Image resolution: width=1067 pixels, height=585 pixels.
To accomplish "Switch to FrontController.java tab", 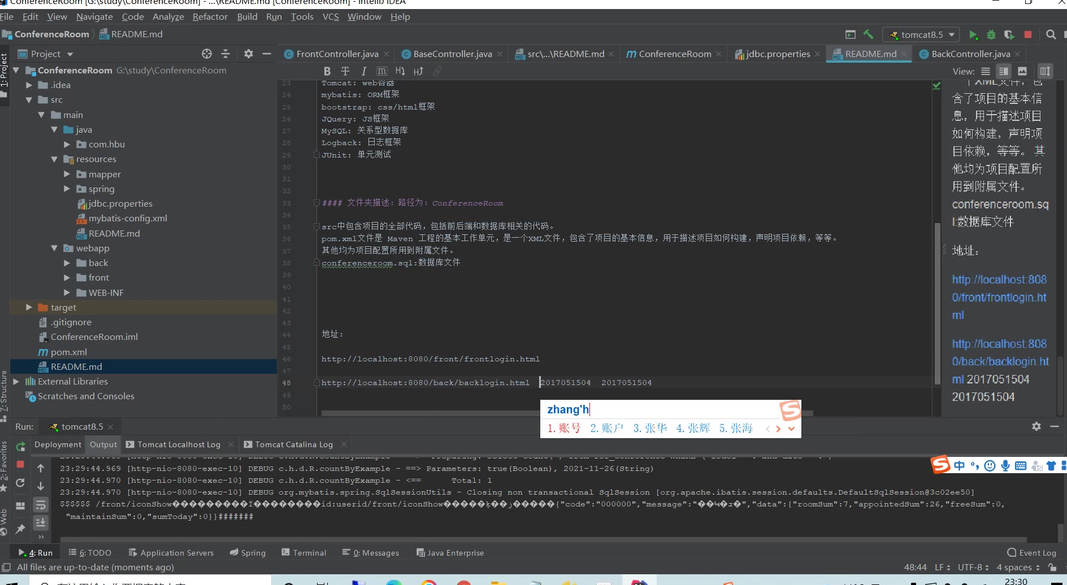I will [337, 54].
